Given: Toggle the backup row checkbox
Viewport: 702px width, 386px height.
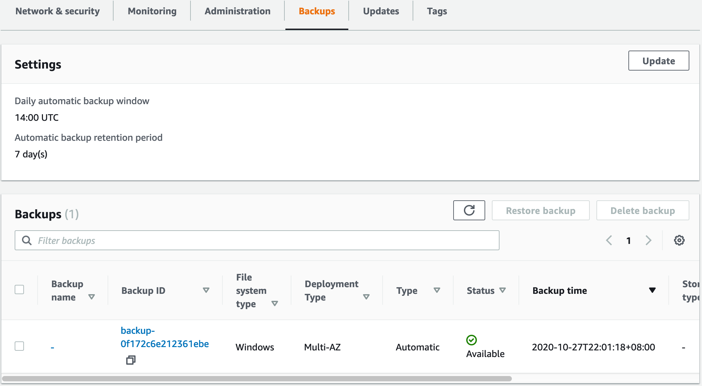Looking at the screenshot, I should point(20,345).
